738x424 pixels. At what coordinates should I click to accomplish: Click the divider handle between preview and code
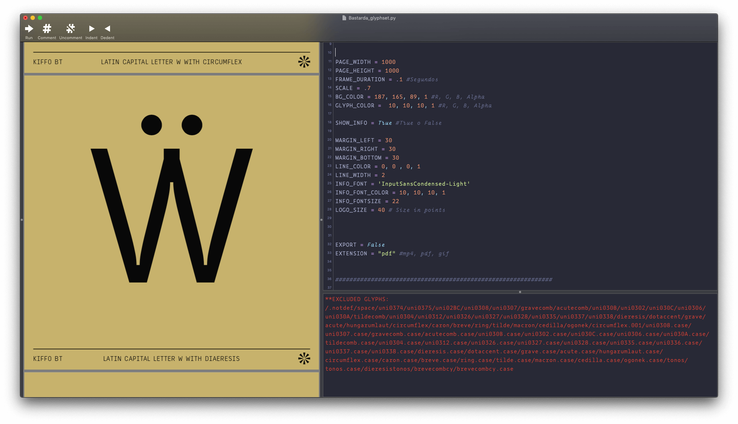(321, 220)
